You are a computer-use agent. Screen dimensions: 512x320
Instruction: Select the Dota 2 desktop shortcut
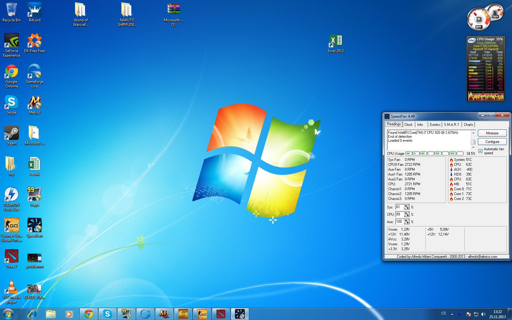click(x=12, y=258)
